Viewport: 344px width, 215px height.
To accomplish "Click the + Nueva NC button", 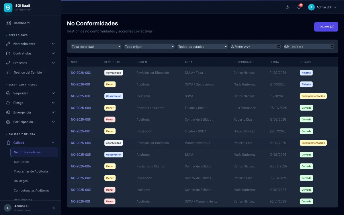I will pyautogui.click(x=326, y=27).
